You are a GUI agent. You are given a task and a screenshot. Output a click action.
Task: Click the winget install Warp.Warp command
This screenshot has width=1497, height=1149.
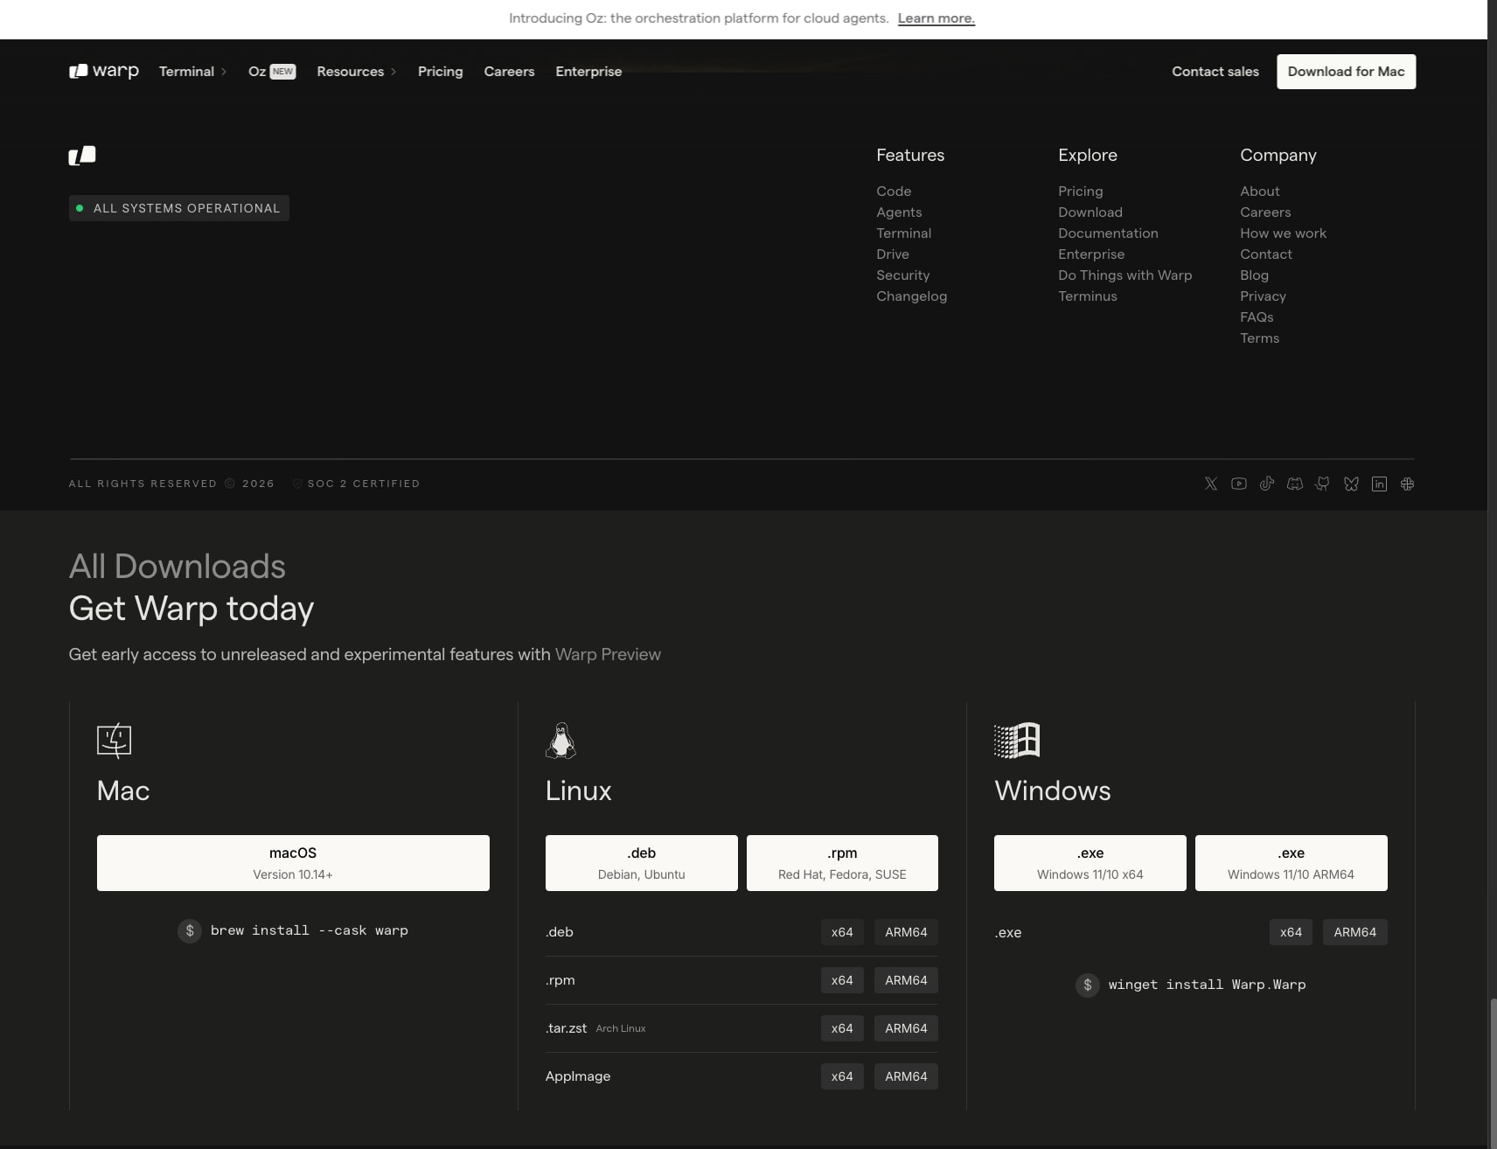click(x=1207, y=985)
